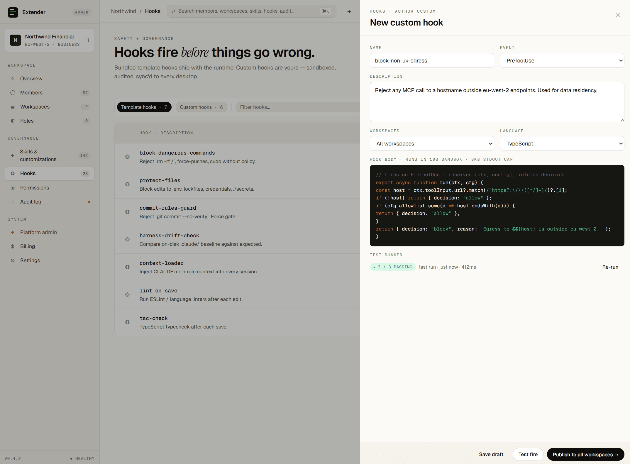630x464 pixels.
Task: Click the Roles half-circle icon
Action: coord(13,121)
